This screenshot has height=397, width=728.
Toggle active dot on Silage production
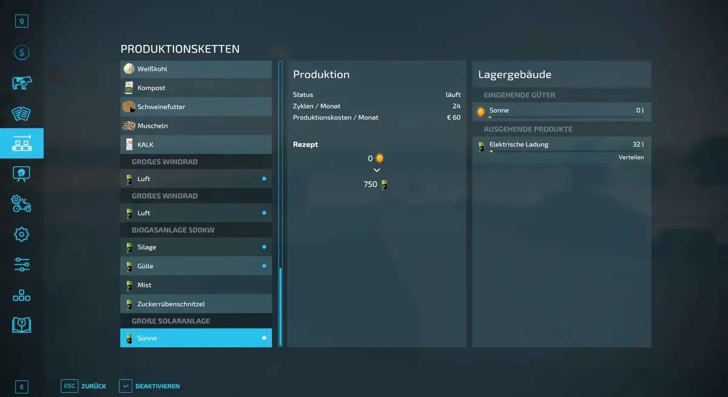pyautogui.click(x=264, y=247)
